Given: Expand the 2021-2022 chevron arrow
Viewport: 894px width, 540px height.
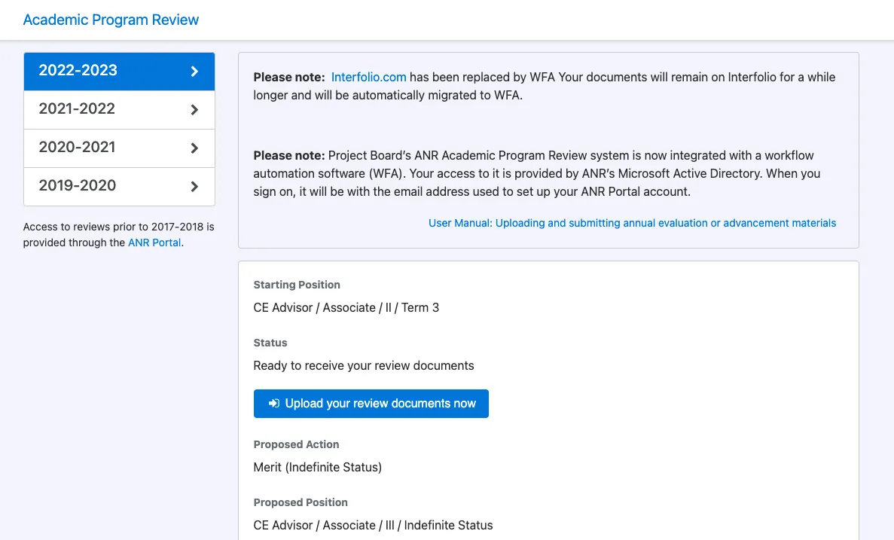Looking at the screenshot, I should (194, 110).
